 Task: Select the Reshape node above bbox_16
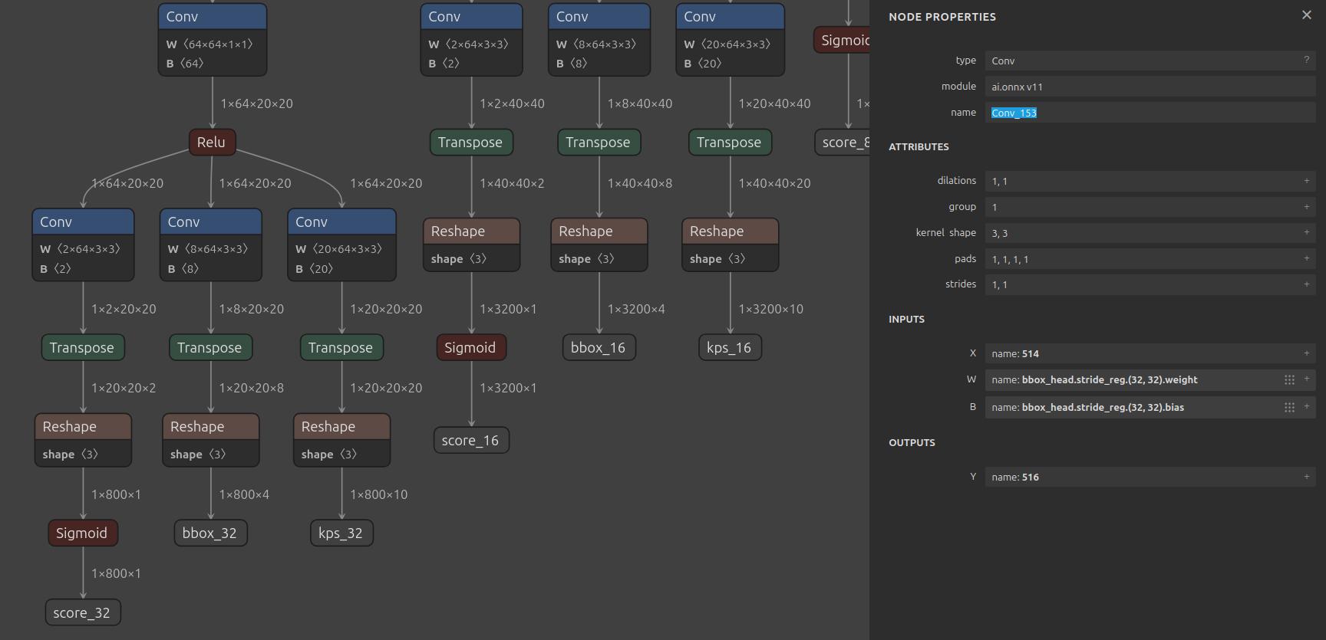pyautogui.click(x=599, y=245)
